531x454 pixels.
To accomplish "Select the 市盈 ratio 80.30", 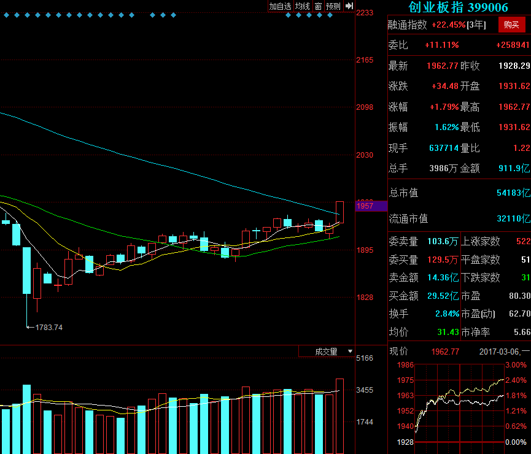I will (x=520, y=296).
